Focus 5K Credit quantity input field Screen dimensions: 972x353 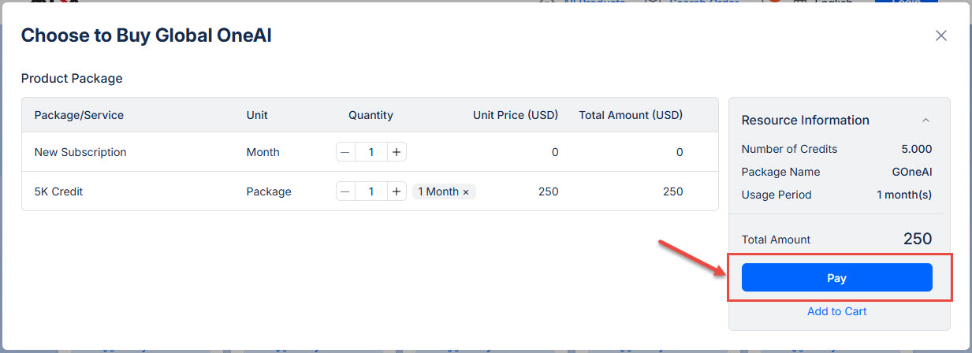(x=371, y=191)
